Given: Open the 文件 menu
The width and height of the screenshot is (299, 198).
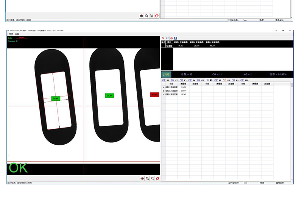Looking at the screenshot, I should [x=11, y=34].
